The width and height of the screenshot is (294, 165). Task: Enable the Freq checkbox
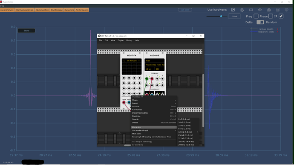[256, 16]
